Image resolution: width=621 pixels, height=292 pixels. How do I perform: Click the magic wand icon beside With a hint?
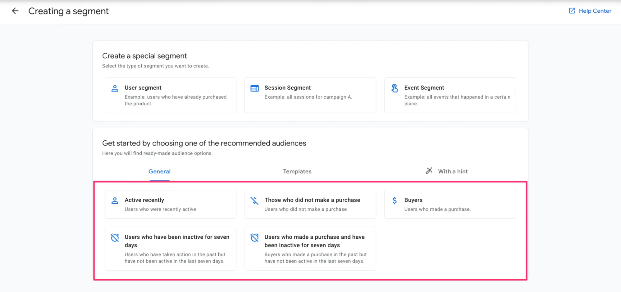(x=429, y=170)
